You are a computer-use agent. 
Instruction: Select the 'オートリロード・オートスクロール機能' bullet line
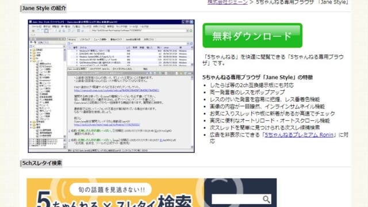270,121
